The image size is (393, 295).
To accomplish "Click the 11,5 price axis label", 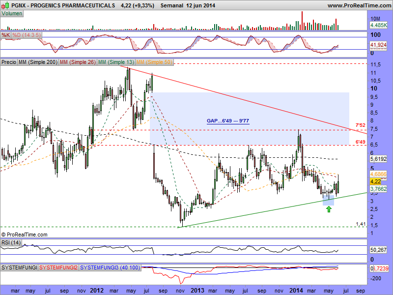I will coord(375,65).
